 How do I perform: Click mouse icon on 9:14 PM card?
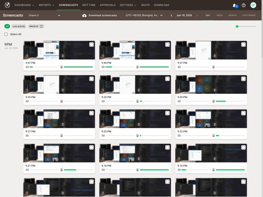214,170
